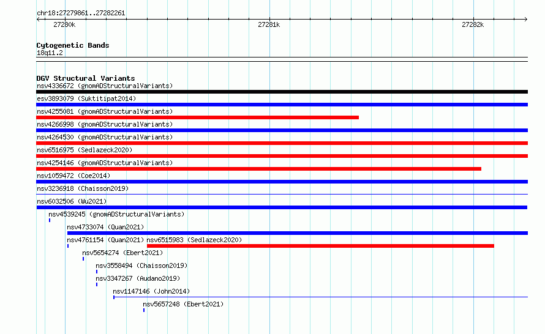Click the red nsv6515983 variant bar

tap(320, 246)
